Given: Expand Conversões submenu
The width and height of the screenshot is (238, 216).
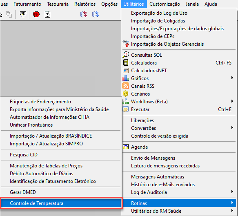Looking at the screenshot, I should point(179,128).
